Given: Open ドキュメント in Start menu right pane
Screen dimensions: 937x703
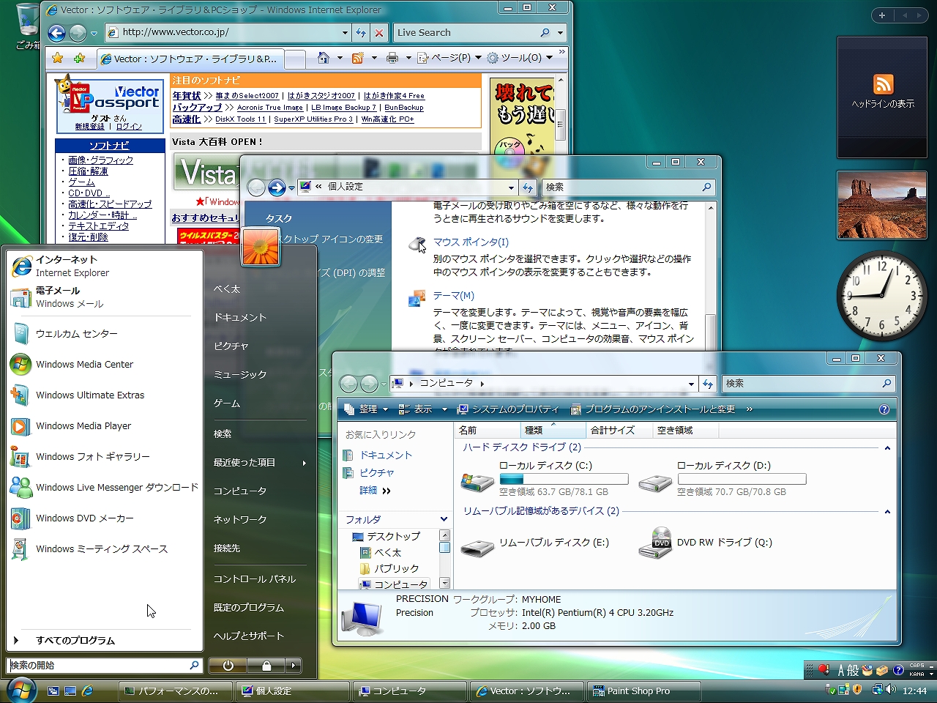Looking at the screenshot, I should (240, 317).
